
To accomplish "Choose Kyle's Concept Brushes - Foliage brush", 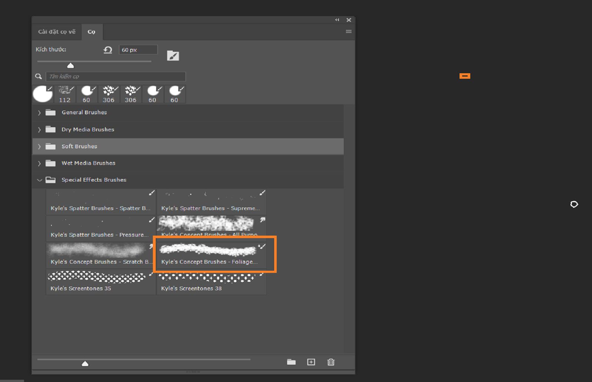I will coord(212,255).
